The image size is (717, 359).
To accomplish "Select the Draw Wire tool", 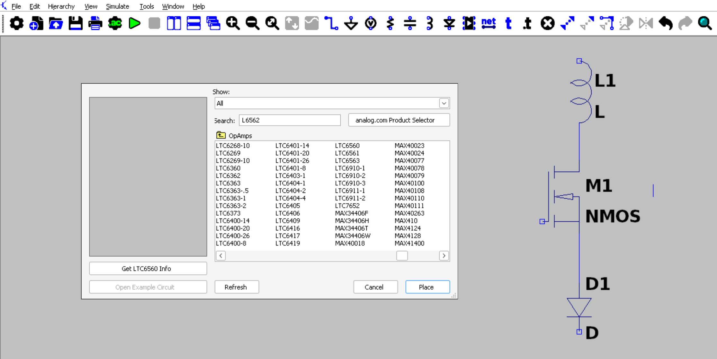I will tap(331, 23).
